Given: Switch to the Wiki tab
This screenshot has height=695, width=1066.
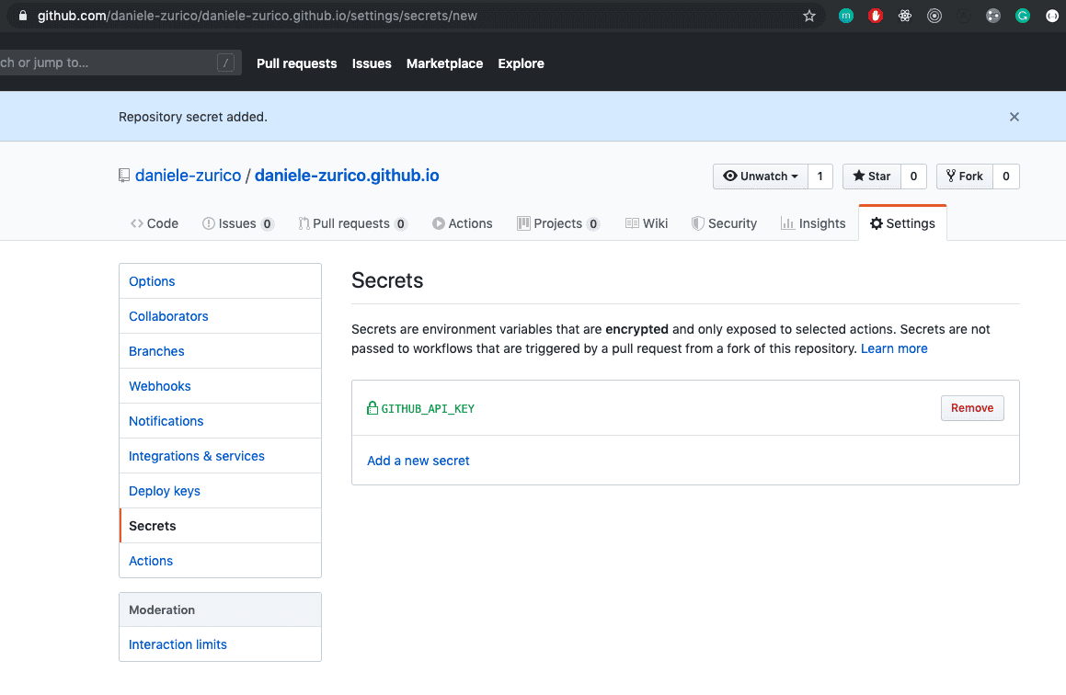Looking at the screenshot, I should point(647,222).
